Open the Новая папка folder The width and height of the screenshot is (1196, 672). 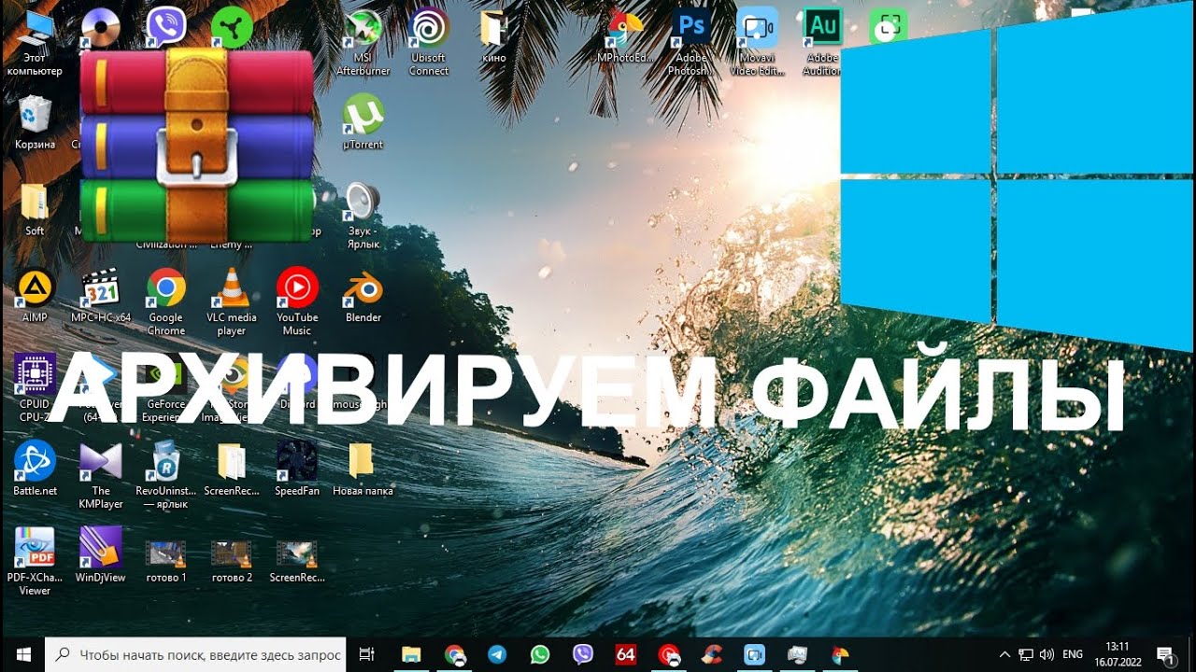(x=363, y=469)
